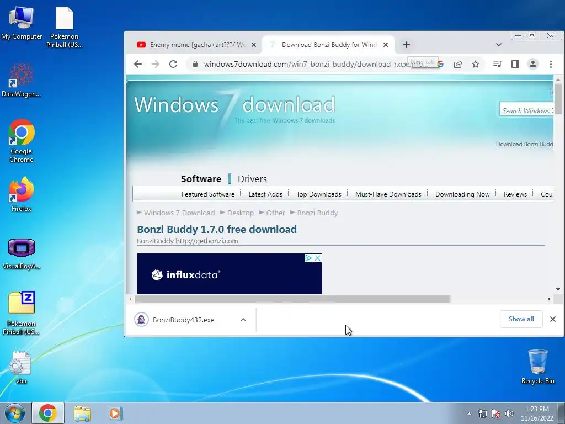Image resolution: width=565 pixels, height=424 pixels.
Task: Go to Reviews section
Action: click(x=515, y=194)
